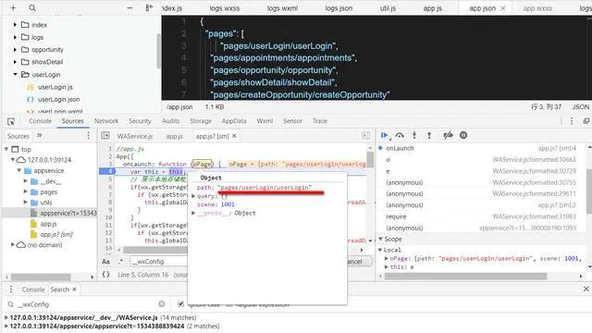Viewport: 592px width, 333px height.
Task: Expand the opportunity folder
Action: [15, 49]
